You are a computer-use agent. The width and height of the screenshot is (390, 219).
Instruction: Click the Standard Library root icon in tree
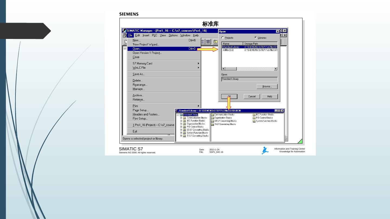point(181,115)
